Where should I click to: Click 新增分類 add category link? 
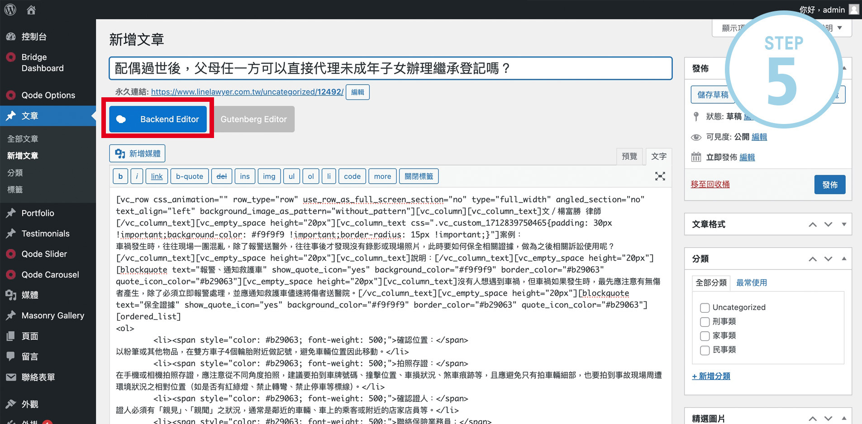pyautogui.click(x=711, y=376)
